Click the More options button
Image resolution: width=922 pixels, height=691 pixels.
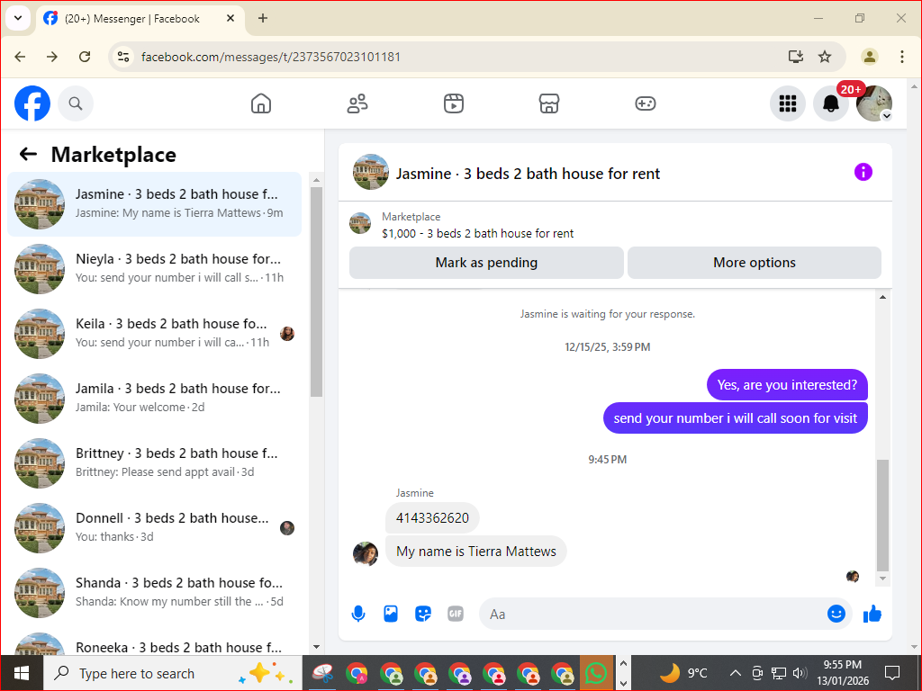point(755,263)
